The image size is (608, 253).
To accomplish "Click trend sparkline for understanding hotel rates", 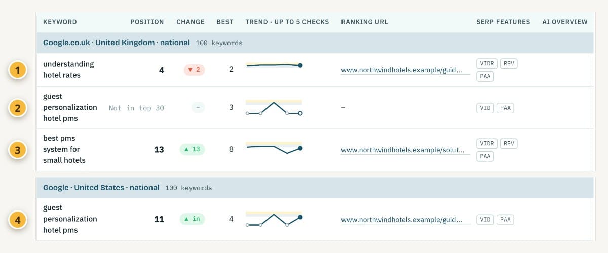I will click(274, 65).
